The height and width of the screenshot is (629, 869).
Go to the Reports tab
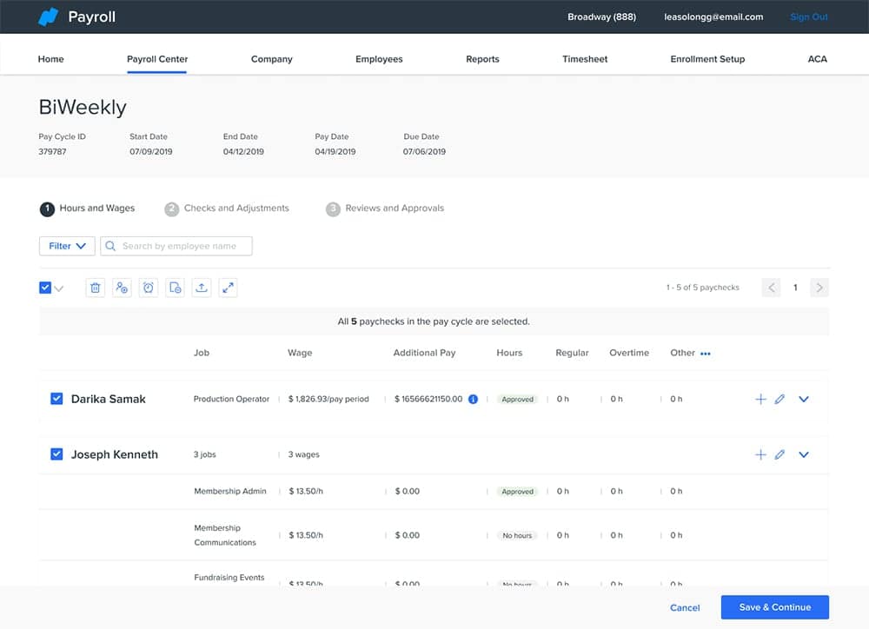pyautogui.click(x=482, y=59)
